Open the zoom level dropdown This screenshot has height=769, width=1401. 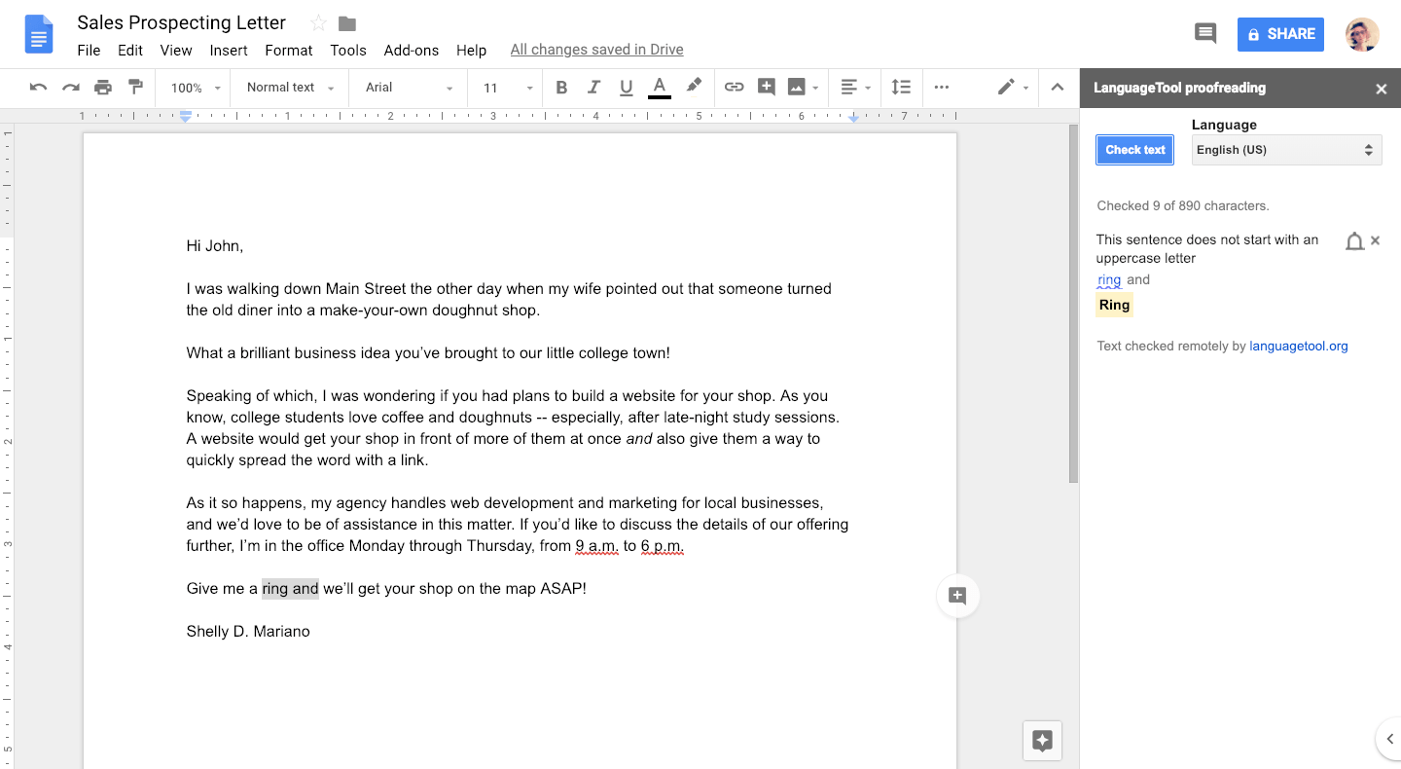tap(193, 88)
